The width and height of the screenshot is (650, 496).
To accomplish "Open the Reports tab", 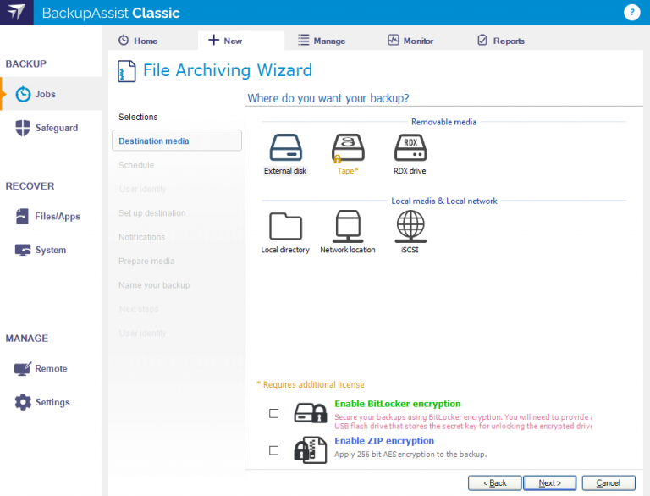I will click(501, 41).
